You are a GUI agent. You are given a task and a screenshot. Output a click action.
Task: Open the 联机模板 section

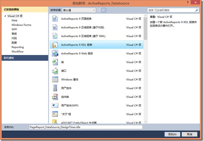[x=25, y=58]
